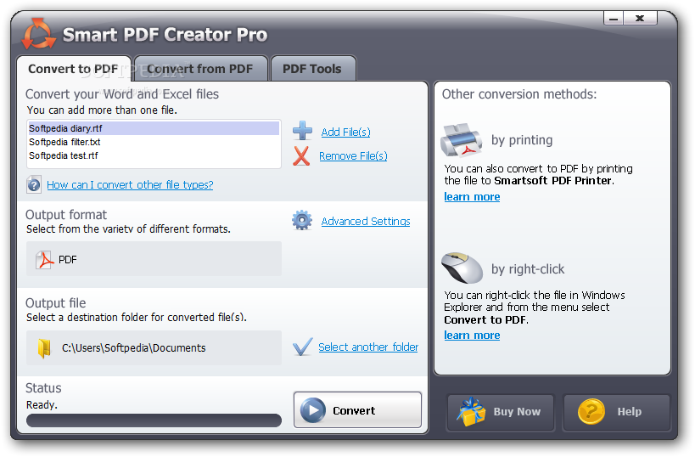The image size is (695, 457).
Task: Click the blue checkmark icon beside Select another folder
Action: click(x=303, y=347)
